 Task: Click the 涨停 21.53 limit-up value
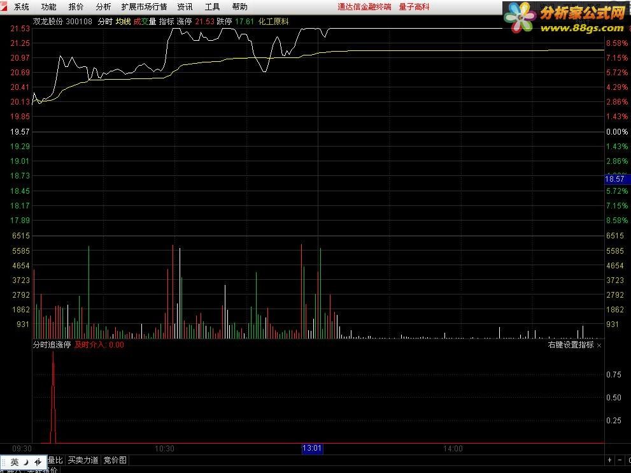coord(195,22)
